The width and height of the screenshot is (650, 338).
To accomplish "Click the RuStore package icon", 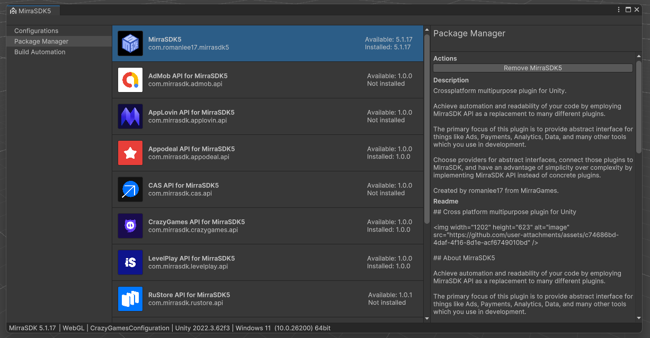I will pos(130,299).
